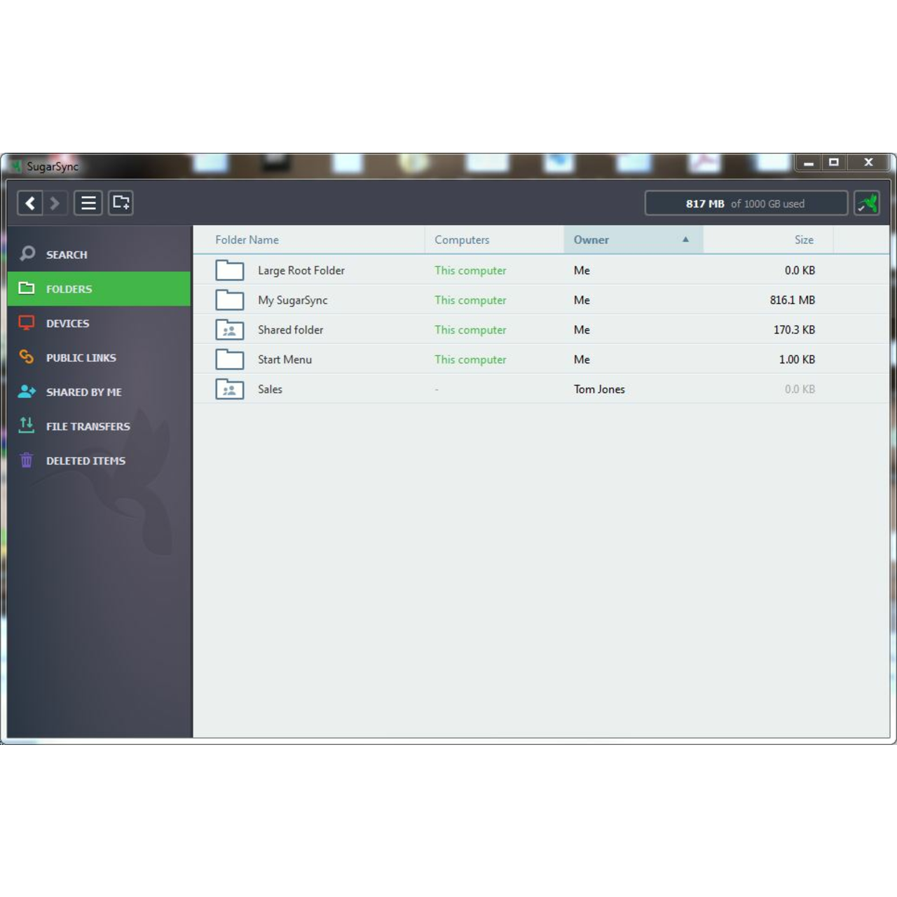Click the Deleted Items trash icon
Image resolution: width=897 pixels, height=897 pixels.
tap(27, 460)
